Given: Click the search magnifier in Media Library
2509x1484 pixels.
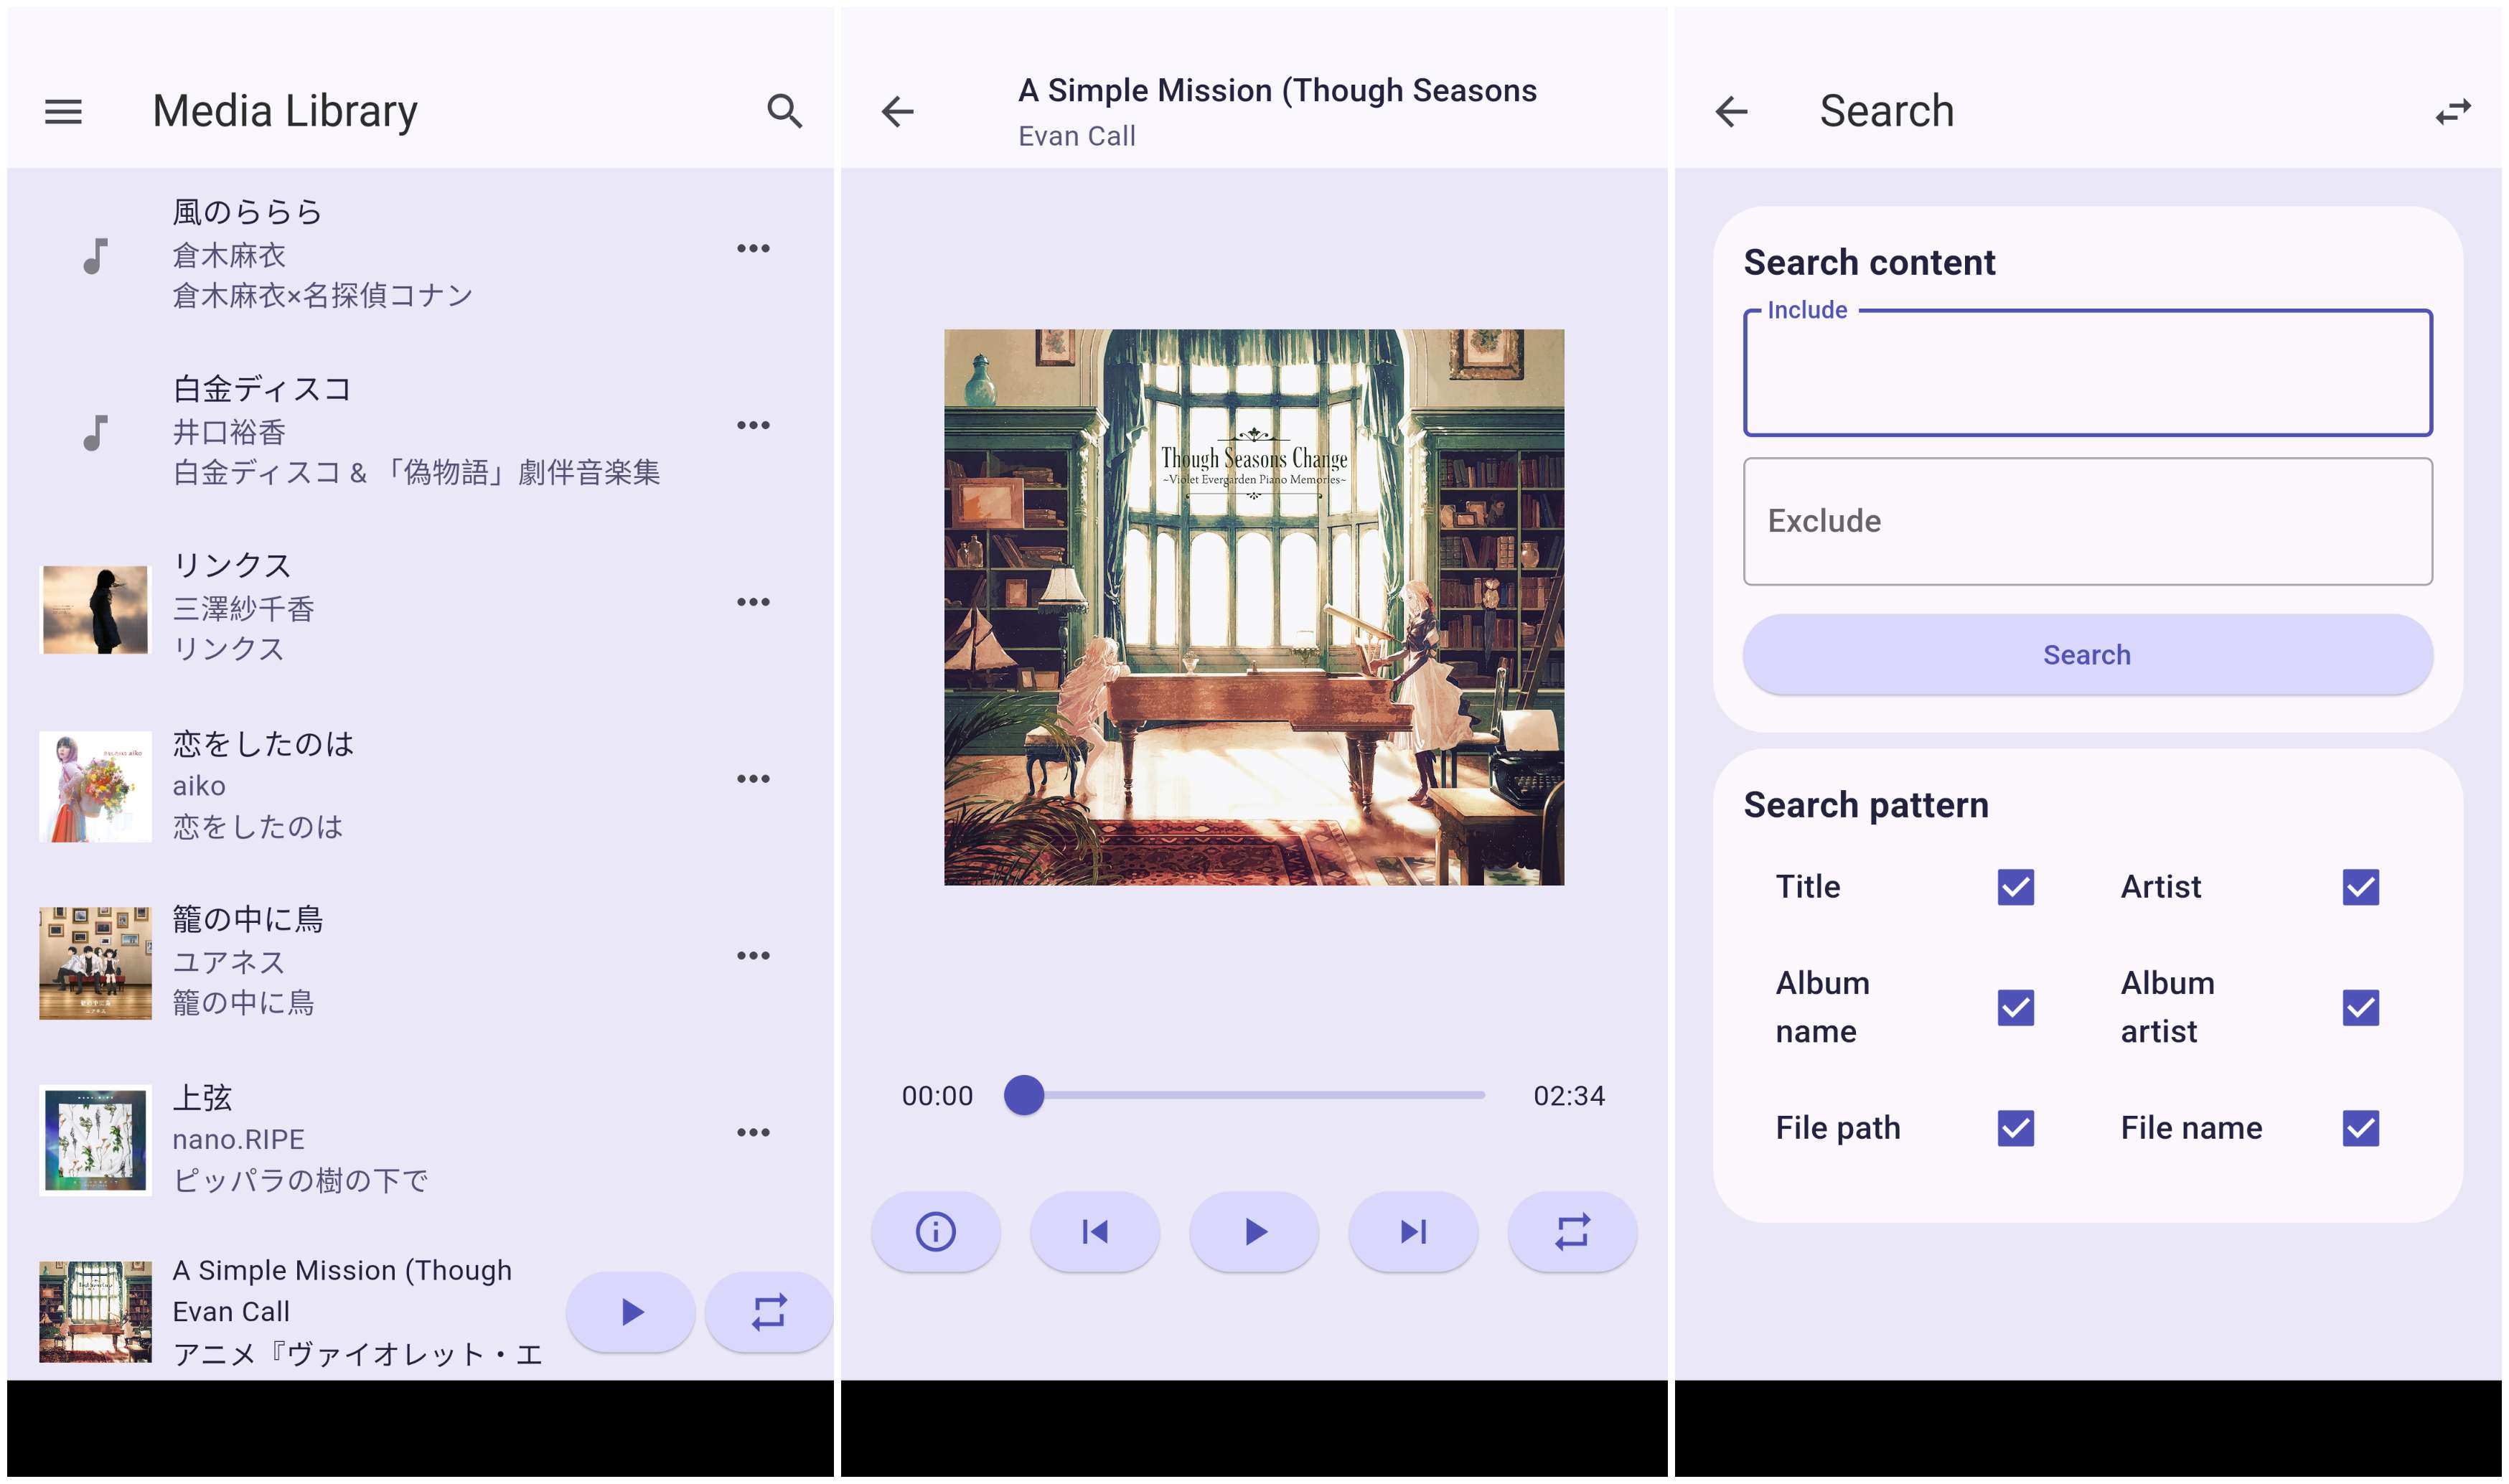Looking at the screenshot, I should (x=784, y=111).
